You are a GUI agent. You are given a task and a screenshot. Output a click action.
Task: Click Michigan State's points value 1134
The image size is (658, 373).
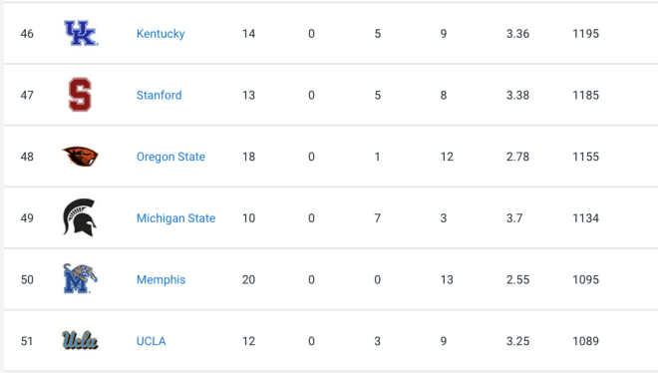(586, 218)
